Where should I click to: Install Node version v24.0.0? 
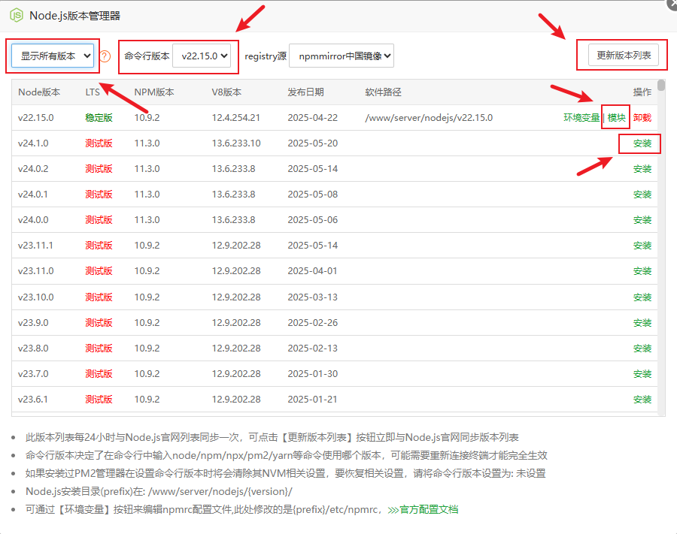click(x=642, y=220)
